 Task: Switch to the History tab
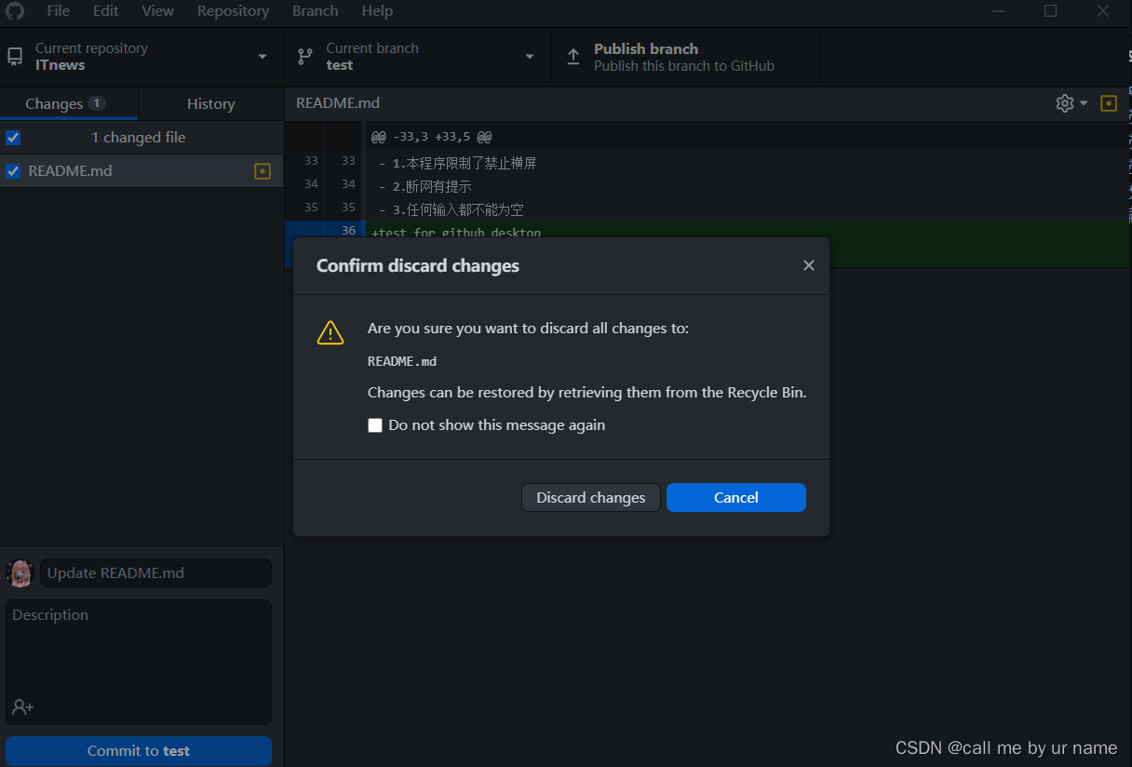211,104
